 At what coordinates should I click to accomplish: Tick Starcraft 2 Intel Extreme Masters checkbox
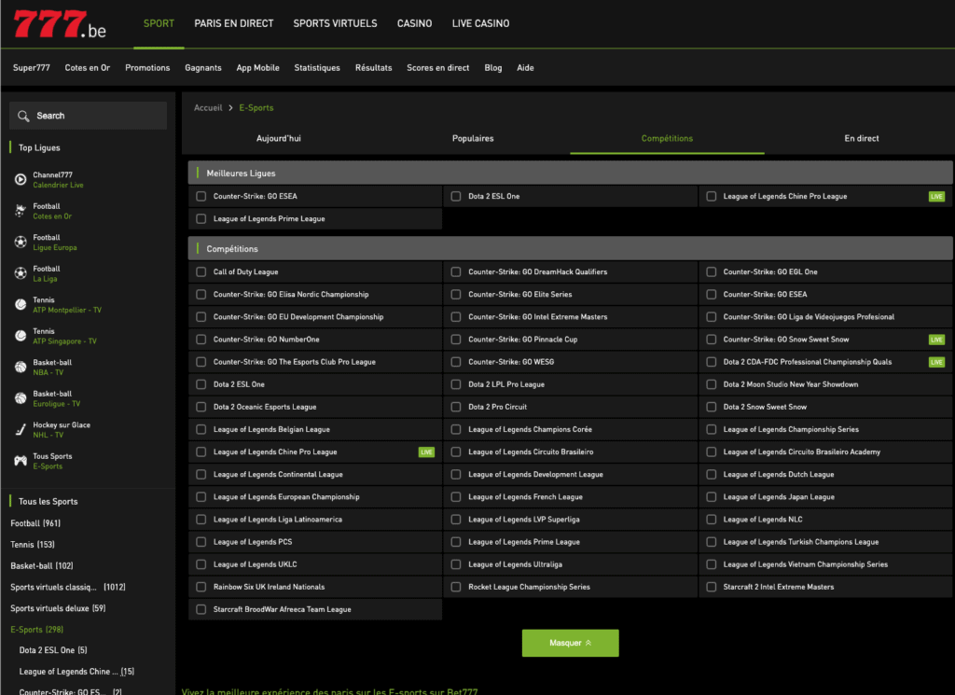tap(711, 587)
